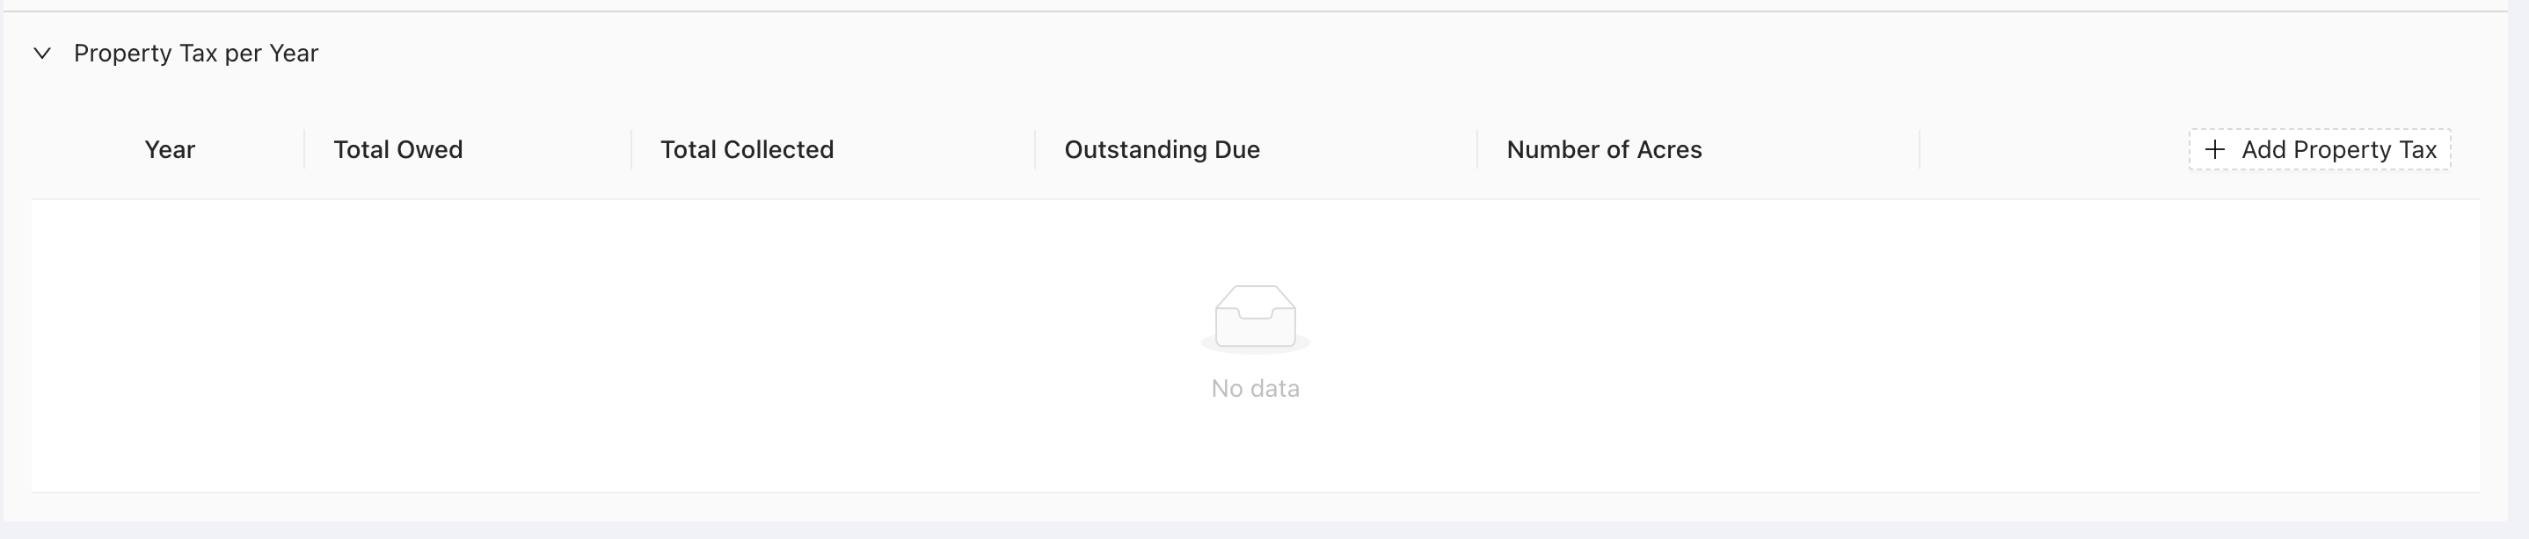Click divider right of Number of Acres
The width and height of the screenshot is (2529, 539).
[x=1920, y=149]
